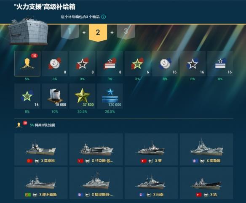
Task: Click the 15 000 coal reward tile
Action: tap(55, 96)
